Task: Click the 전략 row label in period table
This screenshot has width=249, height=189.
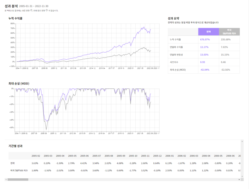Action: point(12,163)
